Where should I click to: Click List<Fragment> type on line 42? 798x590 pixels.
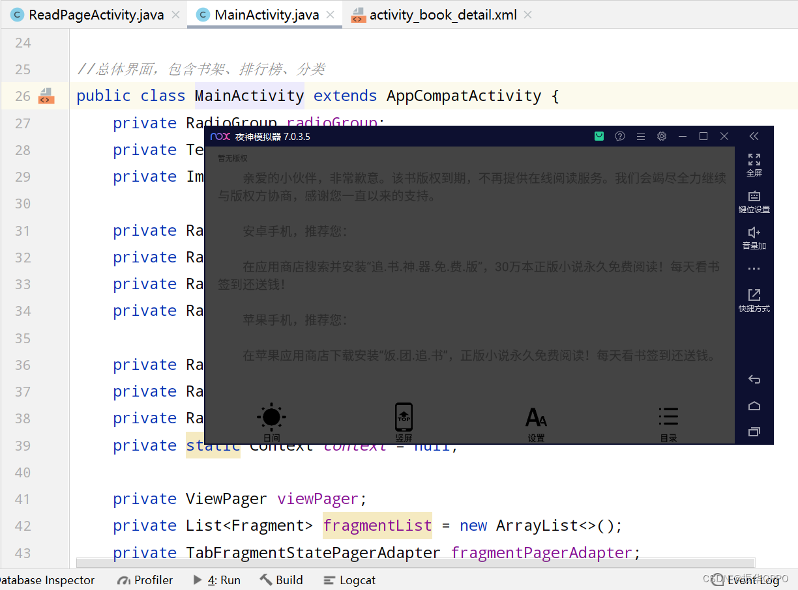coord(250,526)
